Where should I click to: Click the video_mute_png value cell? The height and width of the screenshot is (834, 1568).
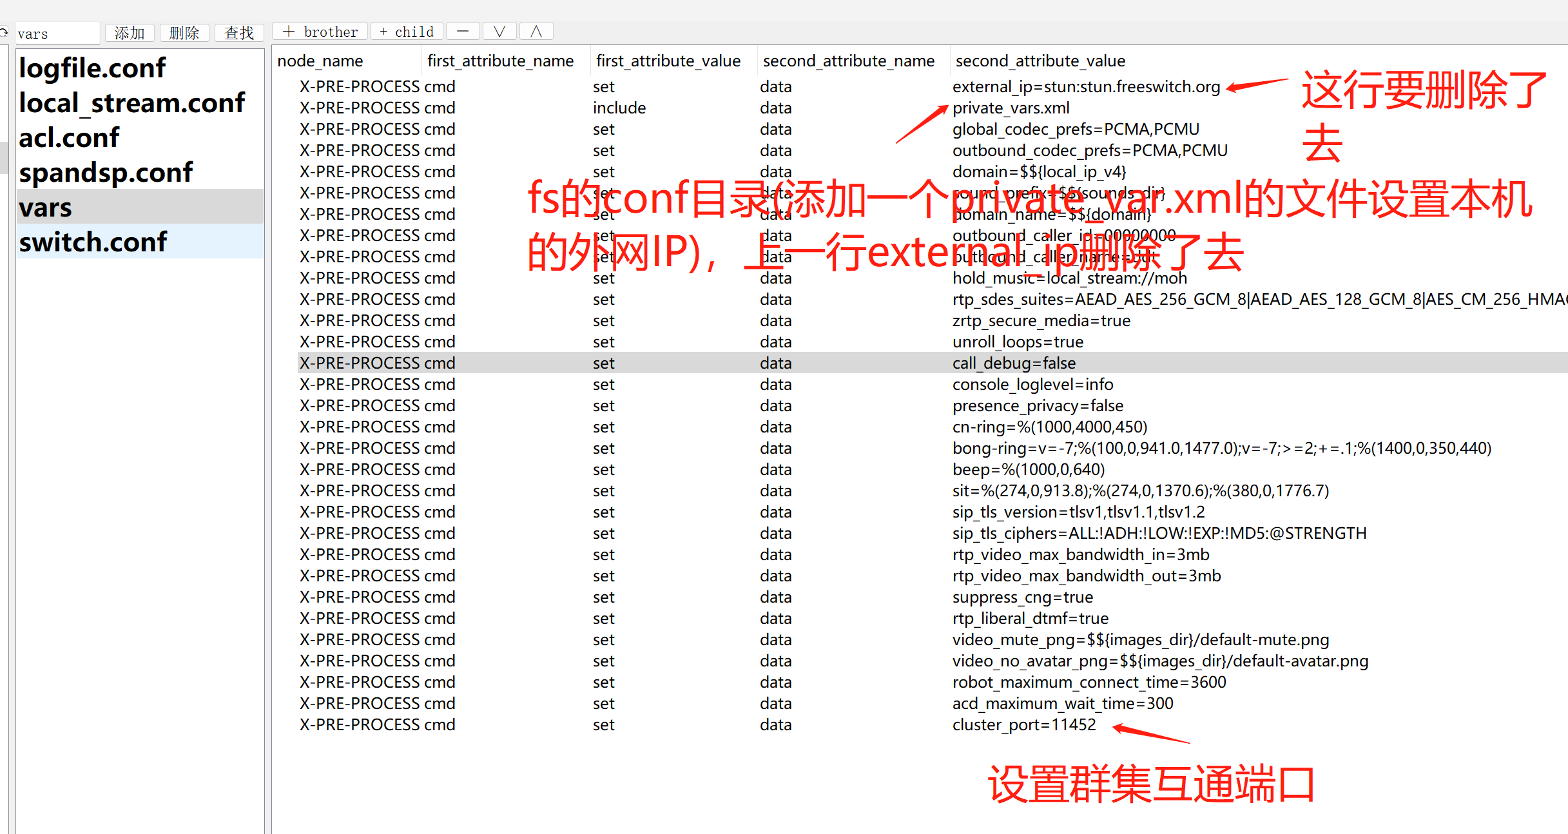pos(1141,639)
